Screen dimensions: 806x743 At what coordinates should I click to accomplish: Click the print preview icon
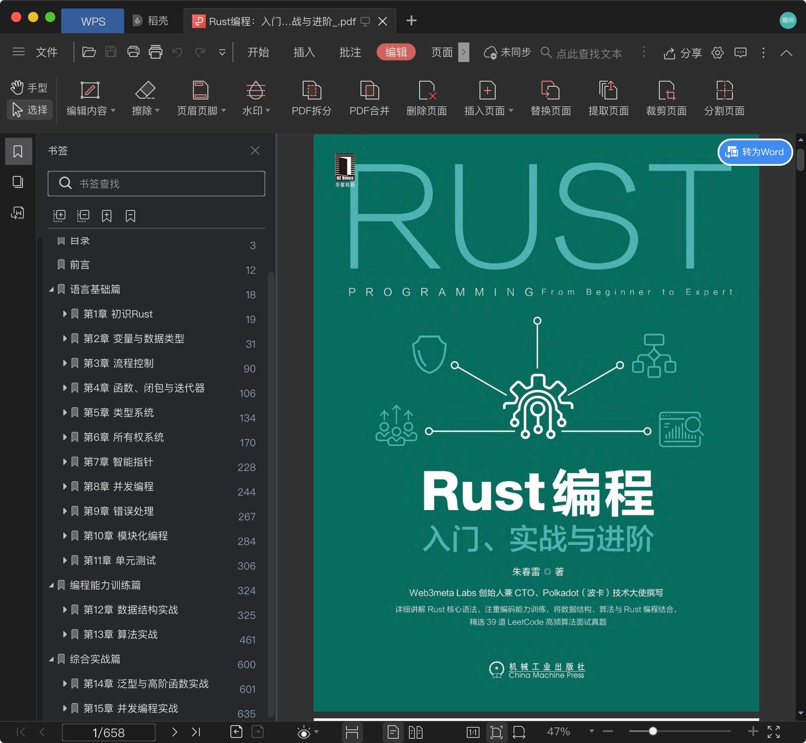tap(156, 52)
